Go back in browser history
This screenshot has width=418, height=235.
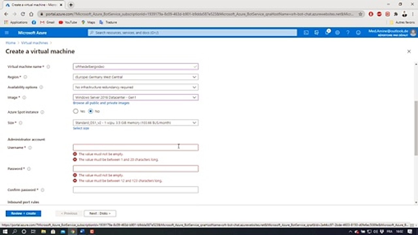(x=6, y=14)
